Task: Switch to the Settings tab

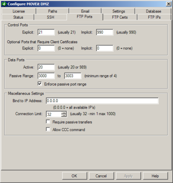Action: [x=119, y=11]
